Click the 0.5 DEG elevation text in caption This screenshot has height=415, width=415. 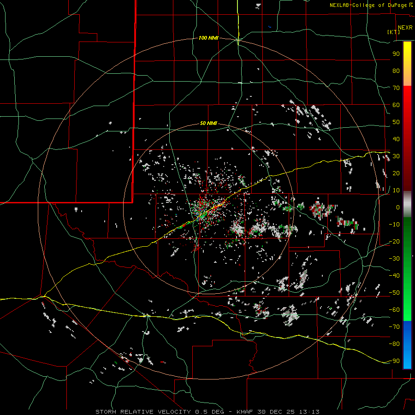(209, 412)
